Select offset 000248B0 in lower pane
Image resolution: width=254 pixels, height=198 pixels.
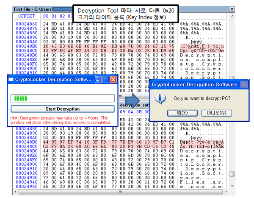pos(27,142)
